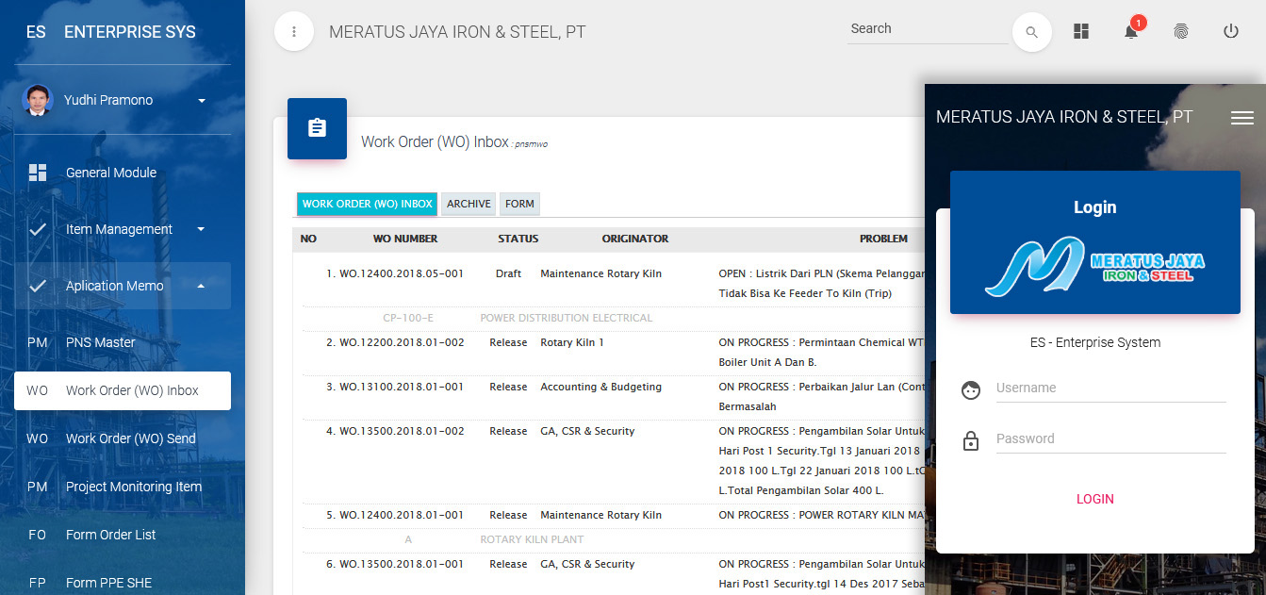Click the vertical ellipsis icon beside company name
This screenshot has width=1266, height=595.
[x=293, y=31]
